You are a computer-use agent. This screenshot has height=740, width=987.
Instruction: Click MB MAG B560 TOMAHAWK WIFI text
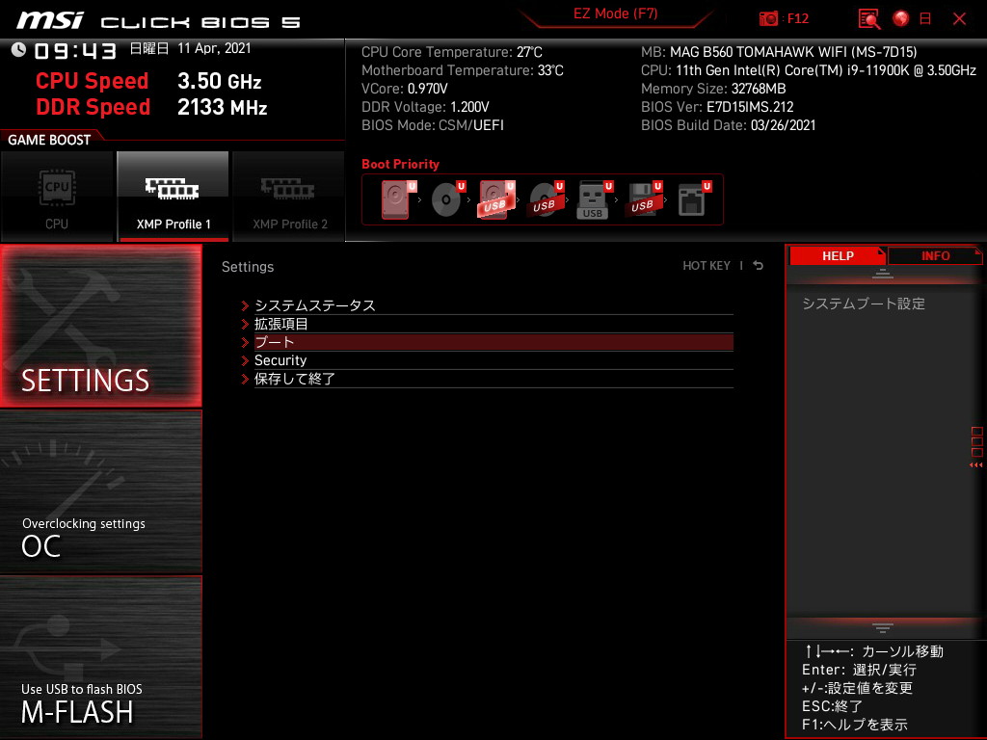click(779, 52)
